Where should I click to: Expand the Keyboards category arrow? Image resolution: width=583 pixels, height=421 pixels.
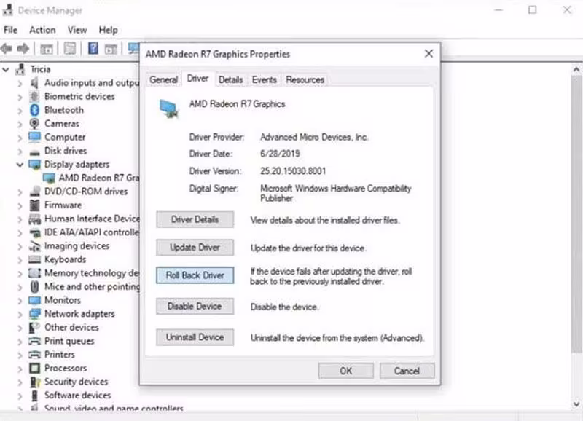(20, 260)
